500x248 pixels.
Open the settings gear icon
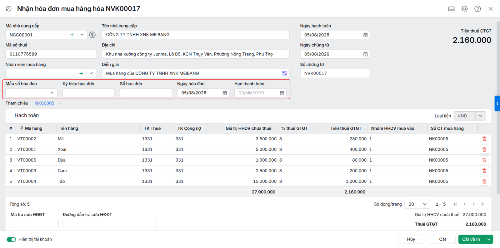pyautogui.click(x=465, y=9)
